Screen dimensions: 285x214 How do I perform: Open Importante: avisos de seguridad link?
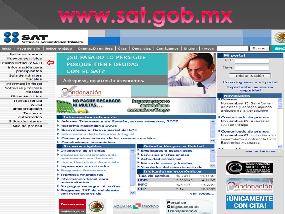pyautogui.click(x=250, y=89)
